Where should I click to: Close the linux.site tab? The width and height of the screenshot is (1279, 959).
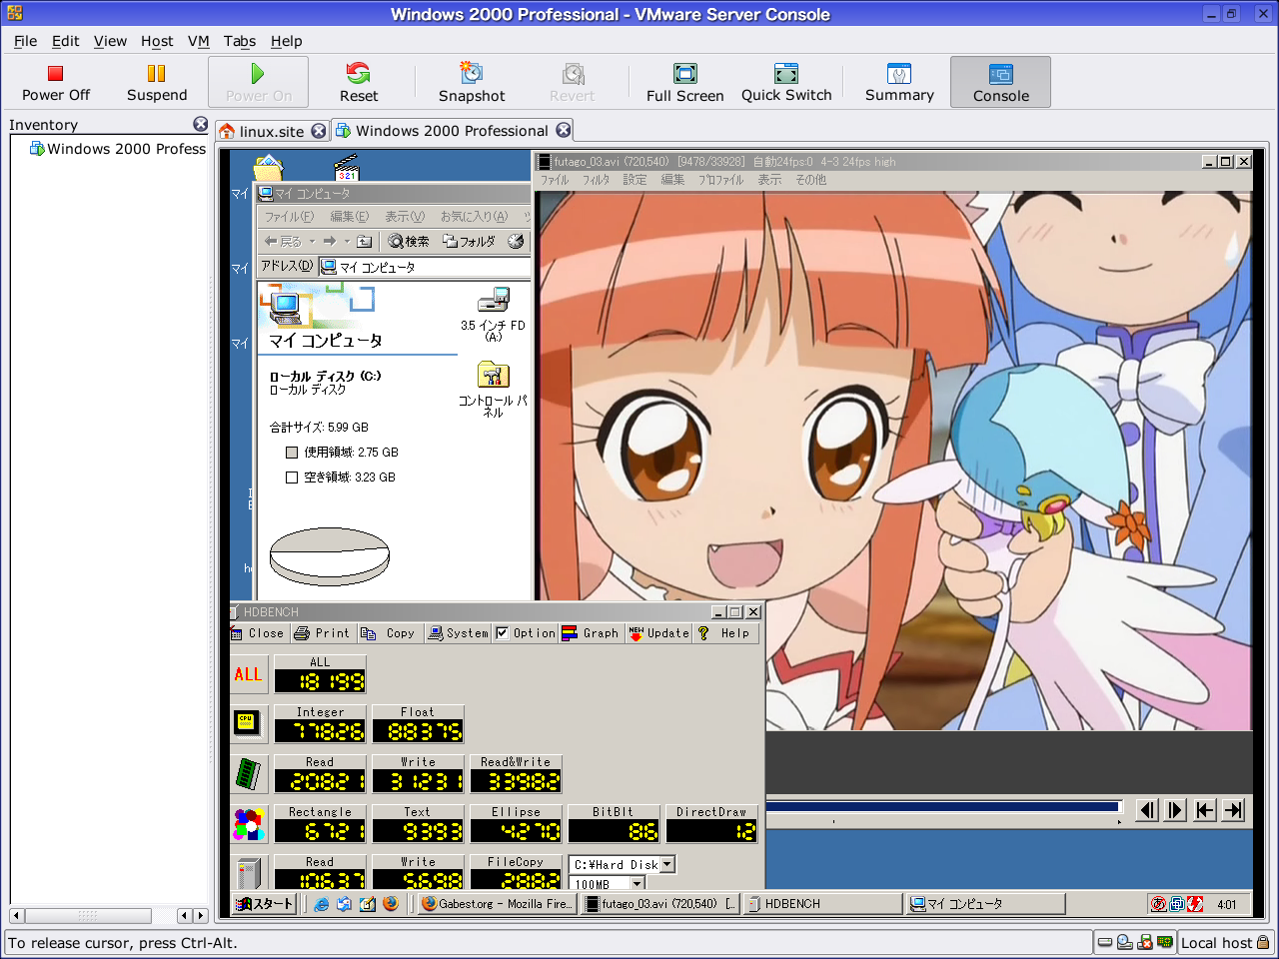(x=319, y=131)
